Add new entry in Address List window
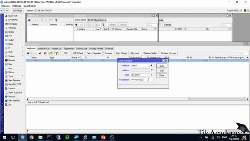250x141 pixels. (29, 20)
